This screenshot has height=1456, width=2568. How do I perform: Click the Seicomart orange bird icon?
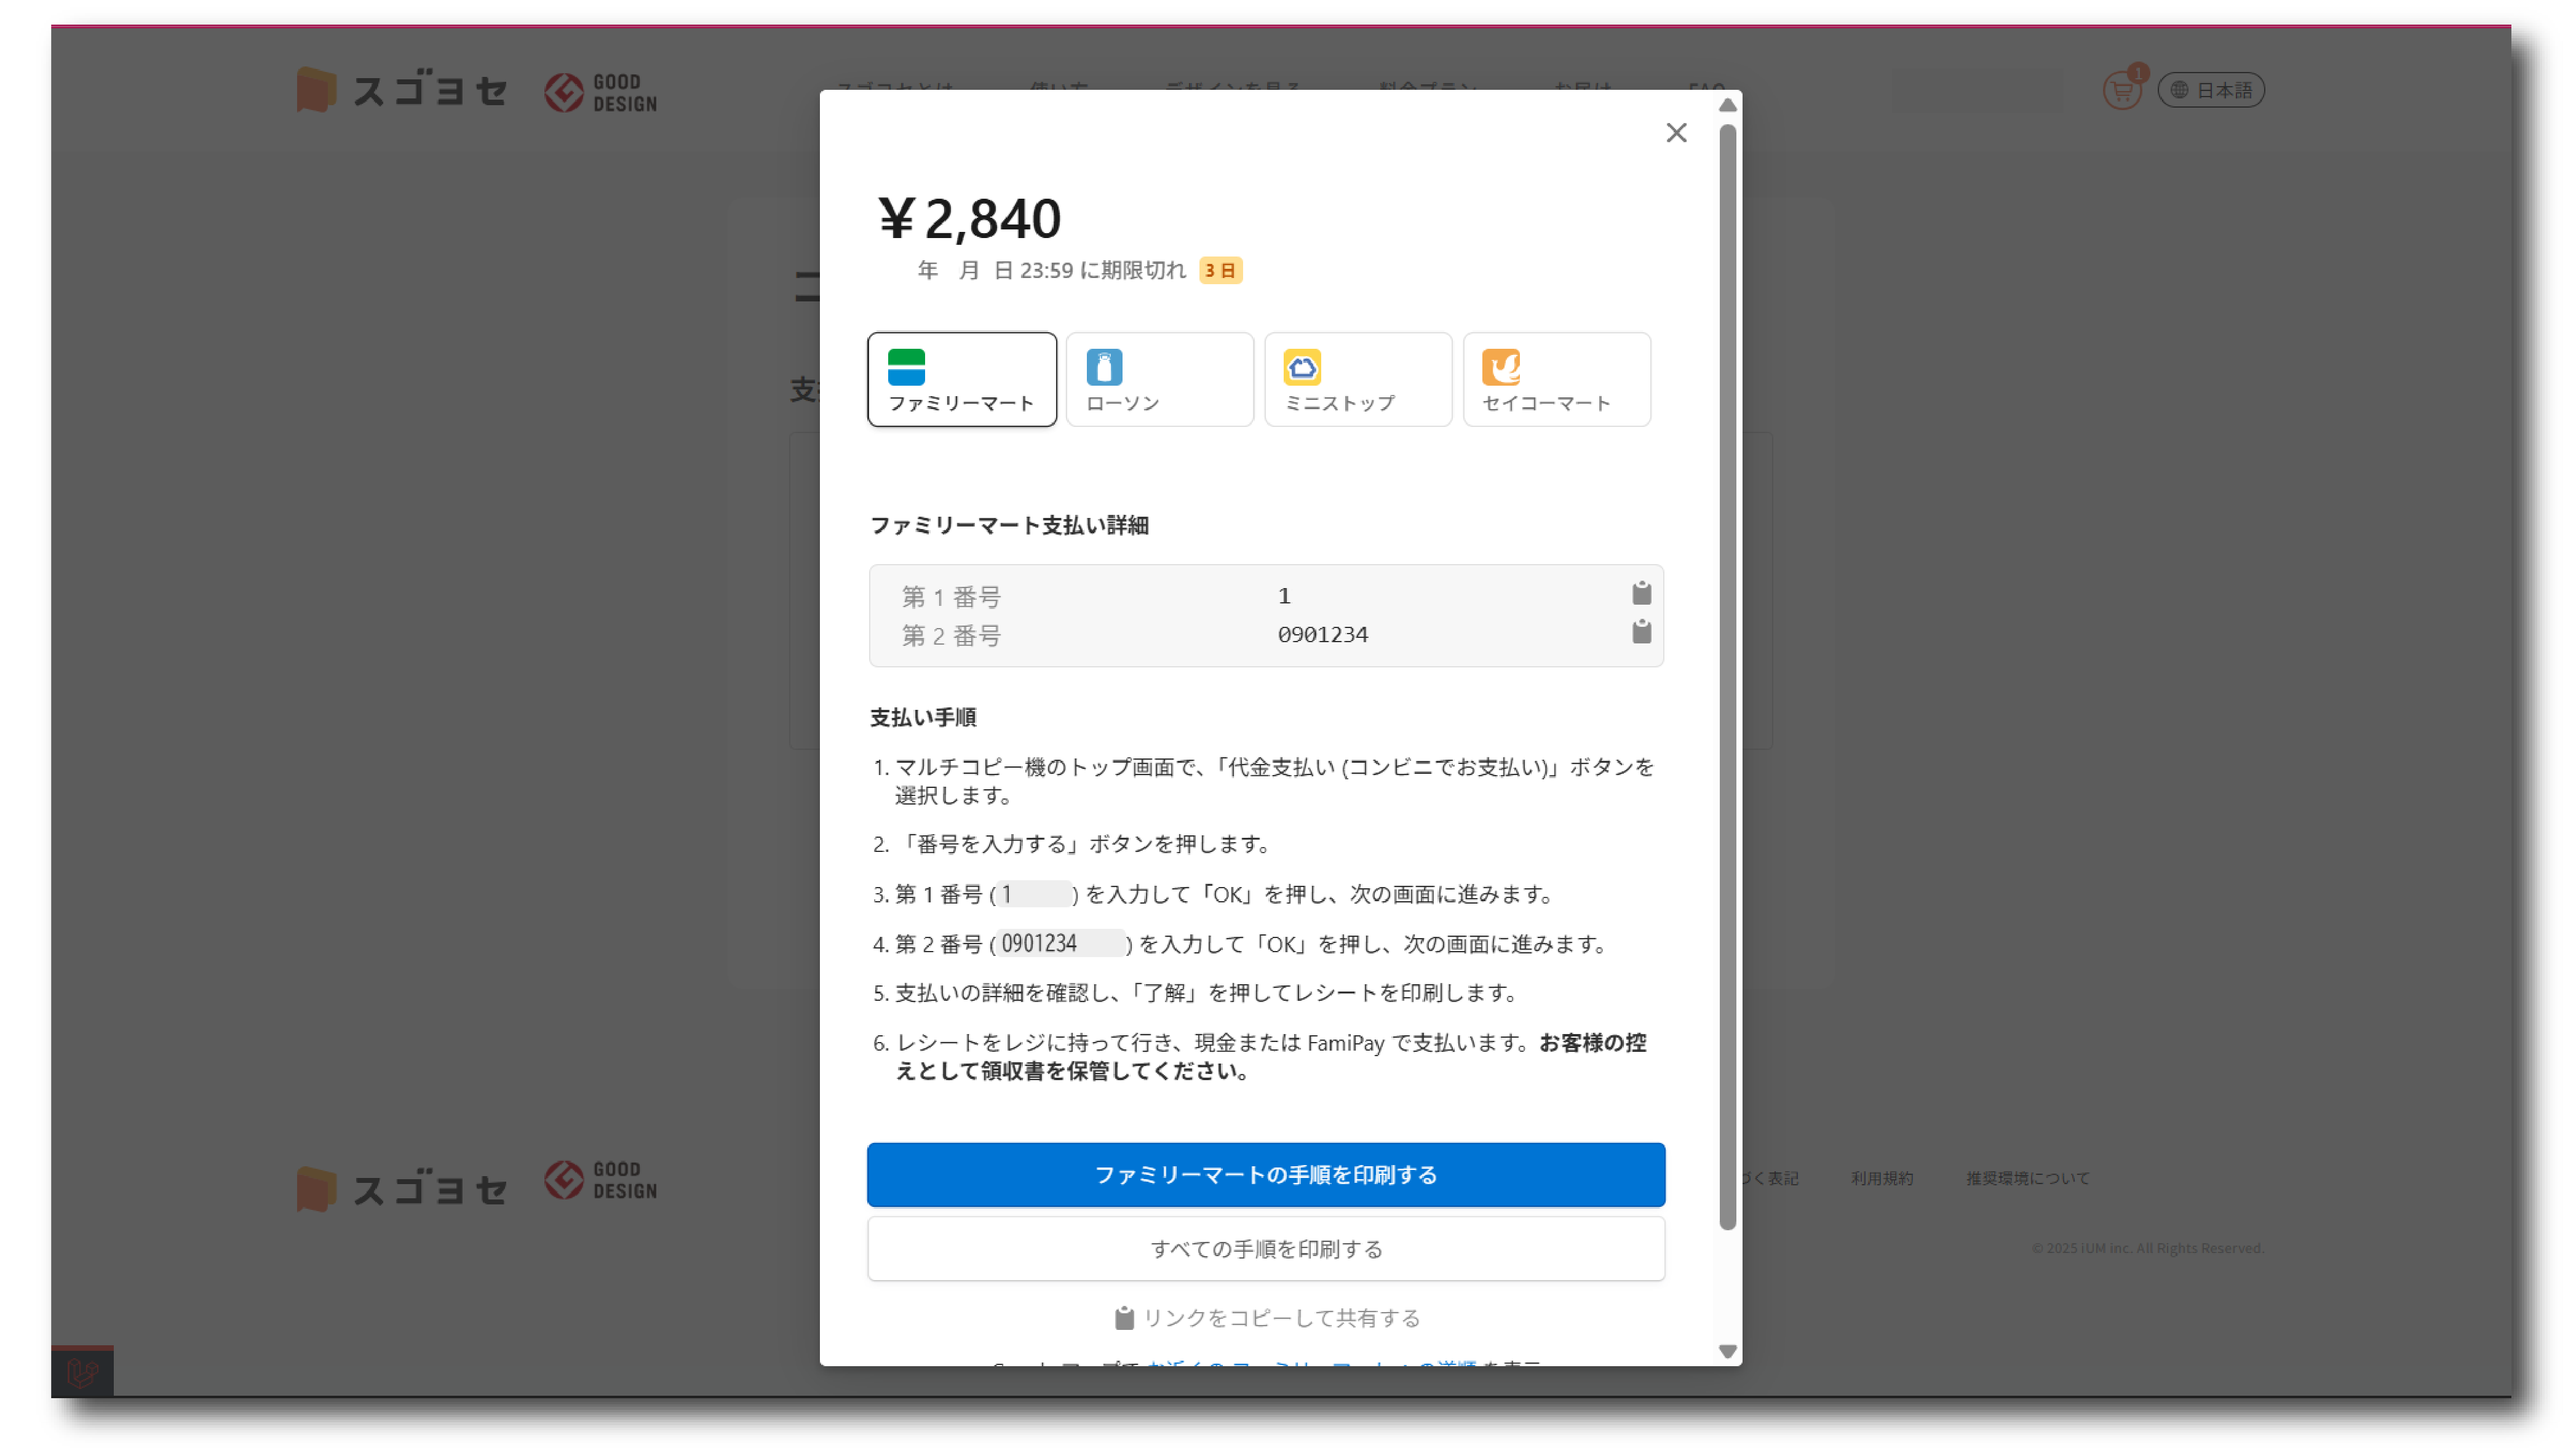[x=1500, y=367]
